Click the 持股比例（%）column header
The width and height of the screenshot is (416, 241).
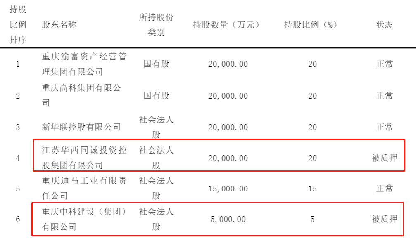click(310, 25)
